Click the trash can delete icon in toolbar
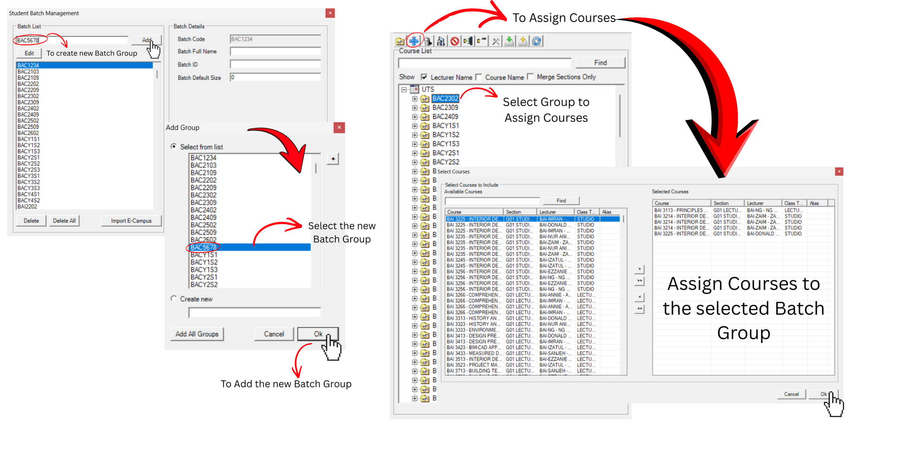The image size is (899, 449). 428,41
